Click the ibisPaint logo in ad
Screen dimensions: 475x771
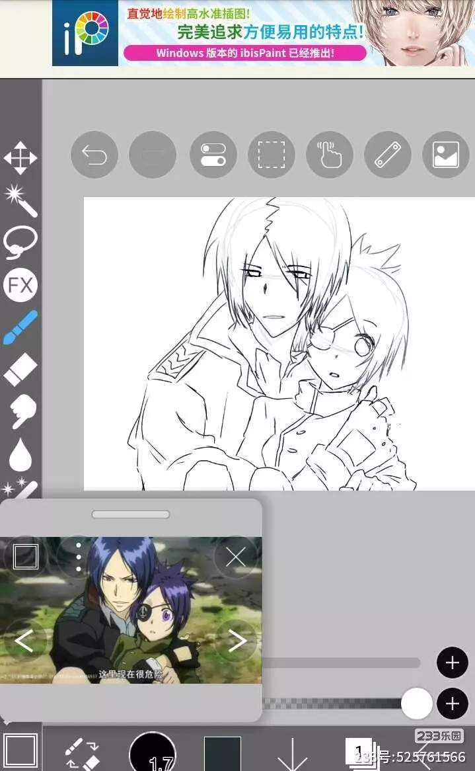tap(85, 33)
